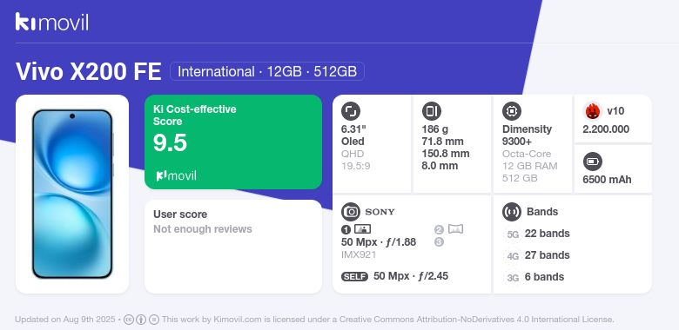Click the Kimovil logo in the header
679x330 pixels.
(x=51, y=22)
